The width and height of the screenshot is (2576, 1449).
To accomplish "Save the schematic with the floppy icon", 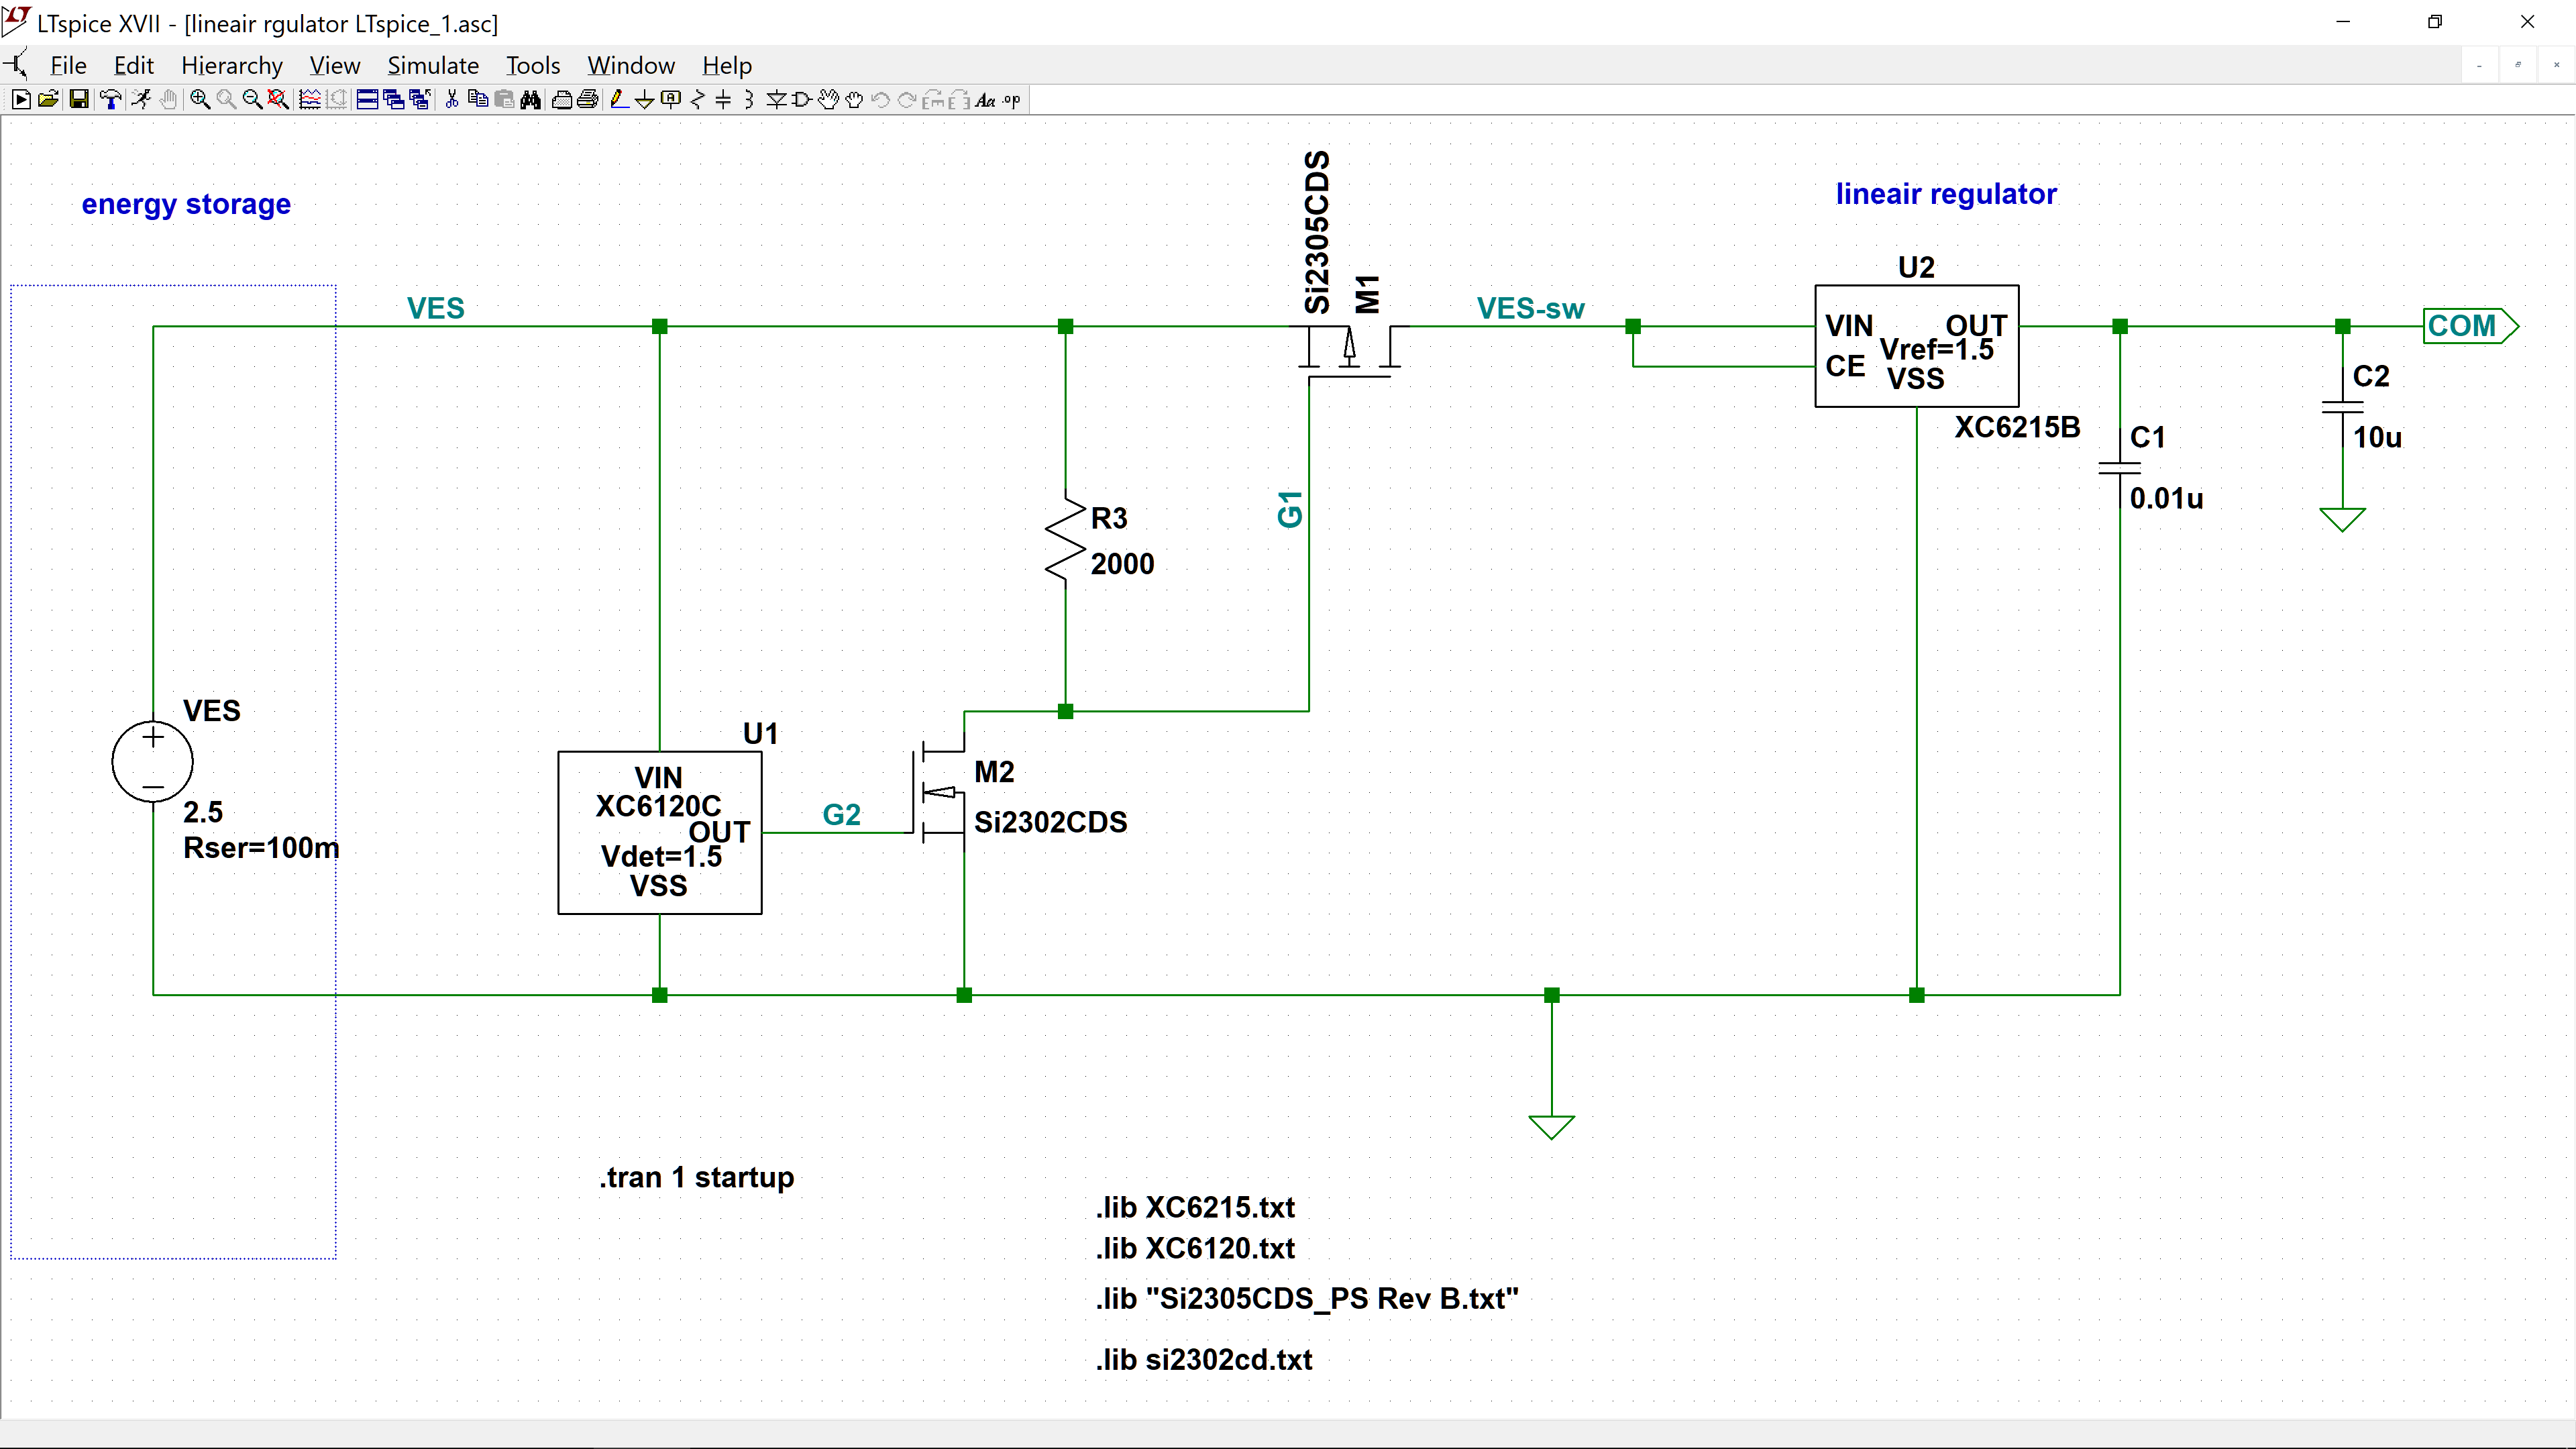I will 79,100.
